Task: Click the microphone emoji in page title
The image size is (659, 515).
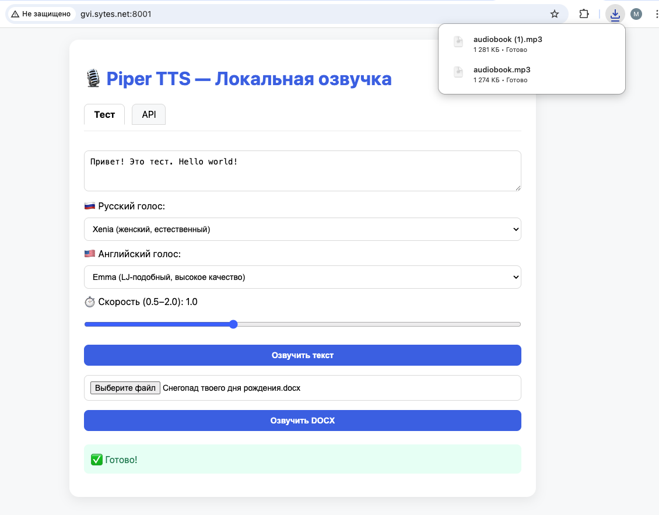Action: [x=93, y=78]
